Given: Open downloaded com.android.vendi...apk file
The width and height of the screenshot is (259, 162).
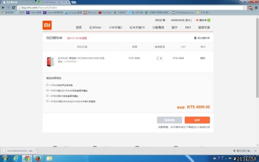Looking at the screenshot, I should pos(18,151).
